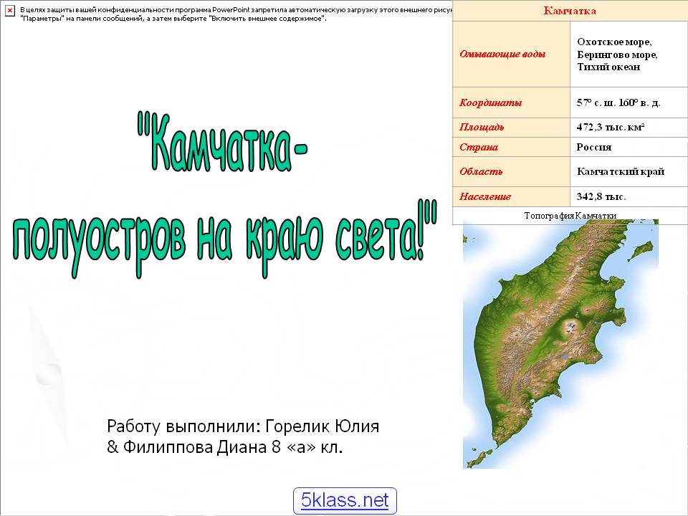
Task: Select the "Страна" row label
Action: point(479,147)
